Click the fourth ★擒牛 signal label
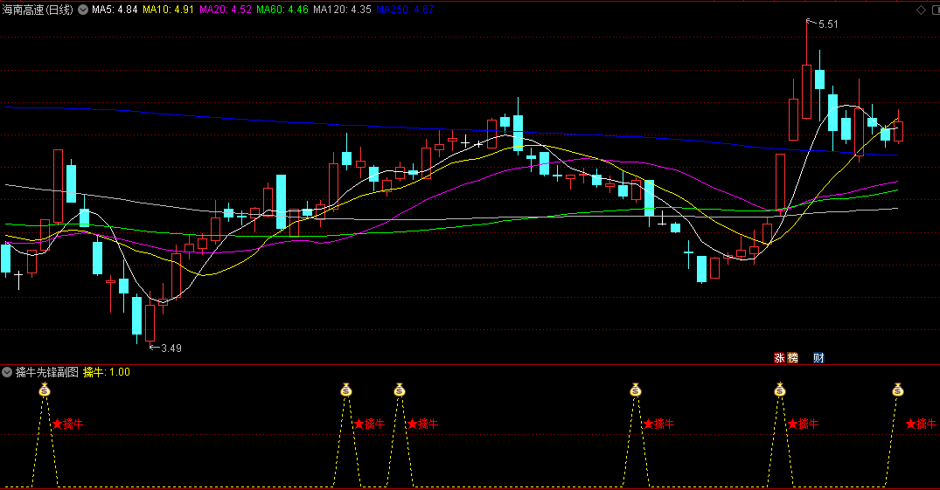The height and width of the screenshot is (490, 940). pyautogui.click(x=658, y=424)
